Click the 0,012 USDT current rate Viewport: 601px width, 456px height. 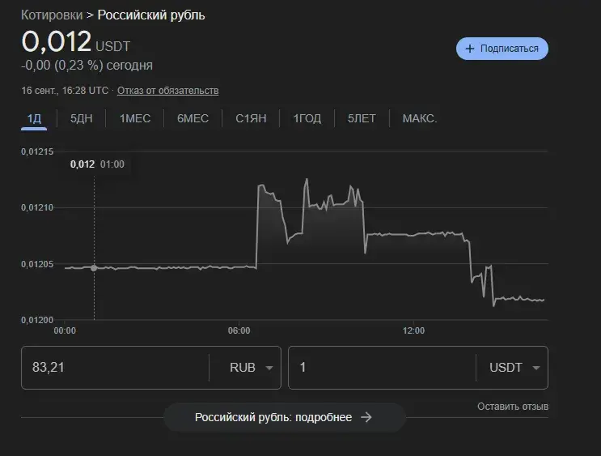[x=76, y=42]
